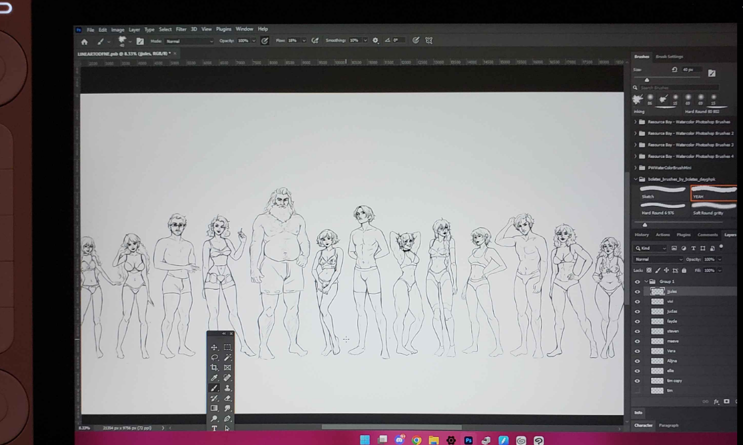The height and width of the screenshot is (445, 743).
Task: Switch to the Brush Settings tab
Action: coord(669,57)
